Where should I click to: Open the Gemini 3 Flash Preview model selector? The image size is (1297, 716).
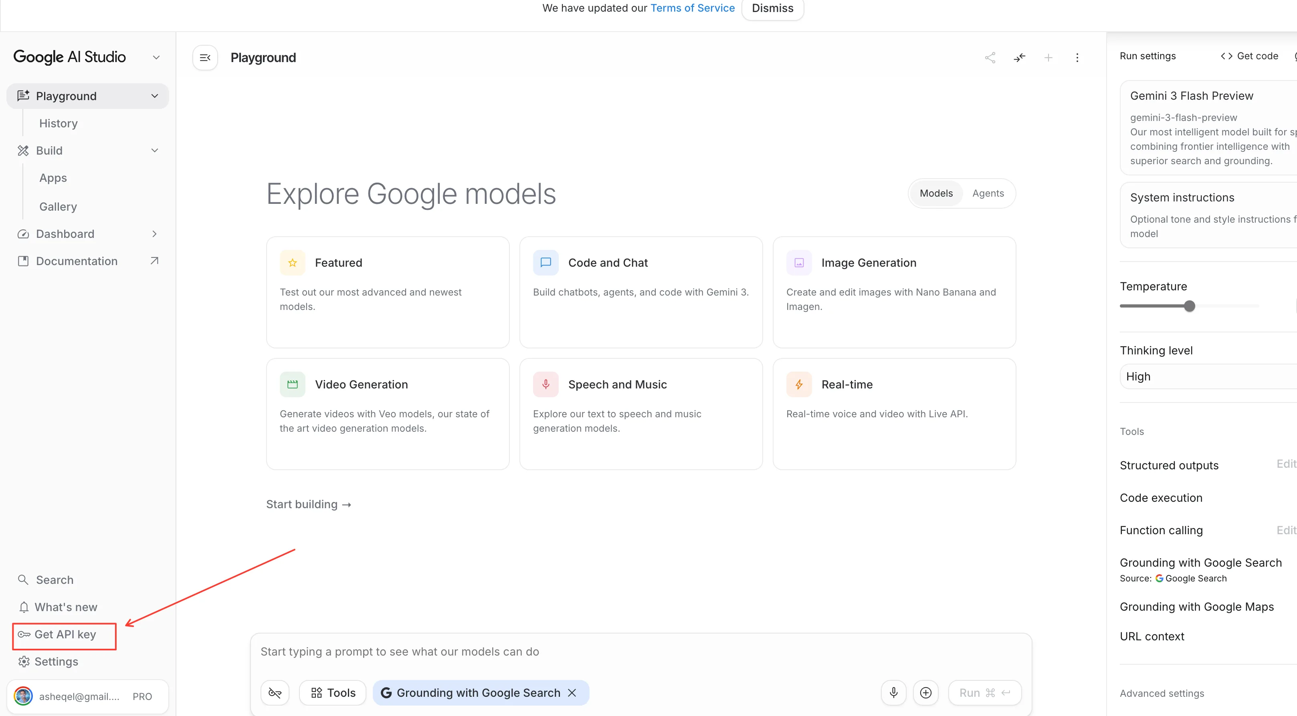point(1208,128)
